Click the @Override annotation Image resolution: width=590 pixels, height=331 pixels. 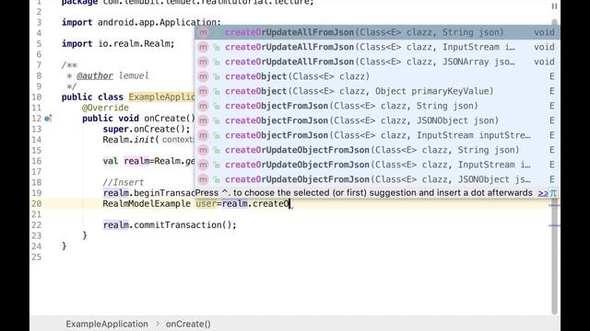pos(105,108)
